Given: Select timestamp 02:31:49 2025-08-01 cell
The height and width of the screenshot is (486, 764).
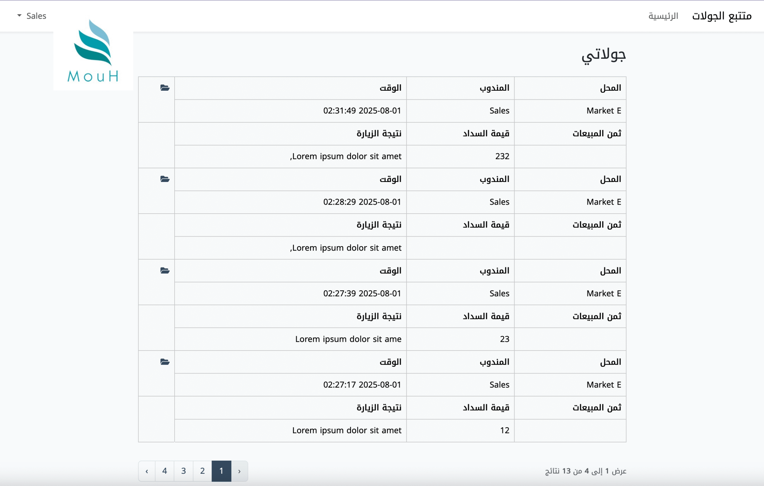Looking at the screenshot, I should 362,111.
